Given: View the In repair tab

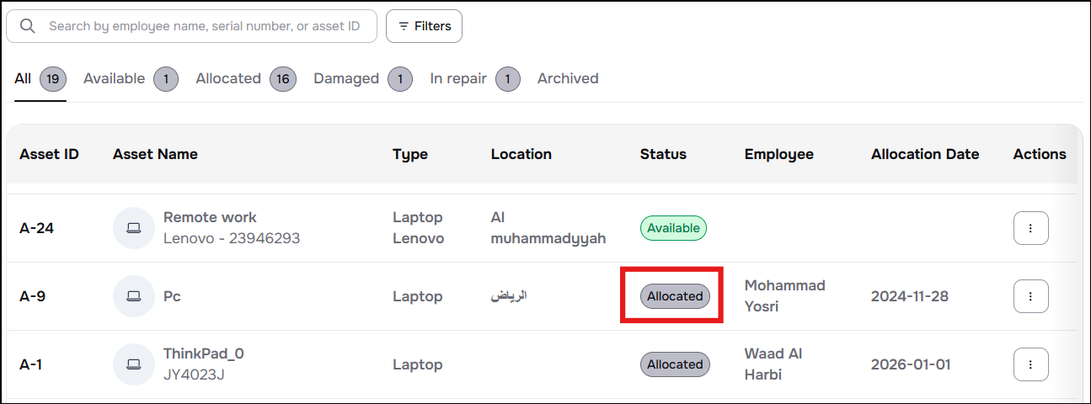Looking at the screenshot, I should point(458,78).
